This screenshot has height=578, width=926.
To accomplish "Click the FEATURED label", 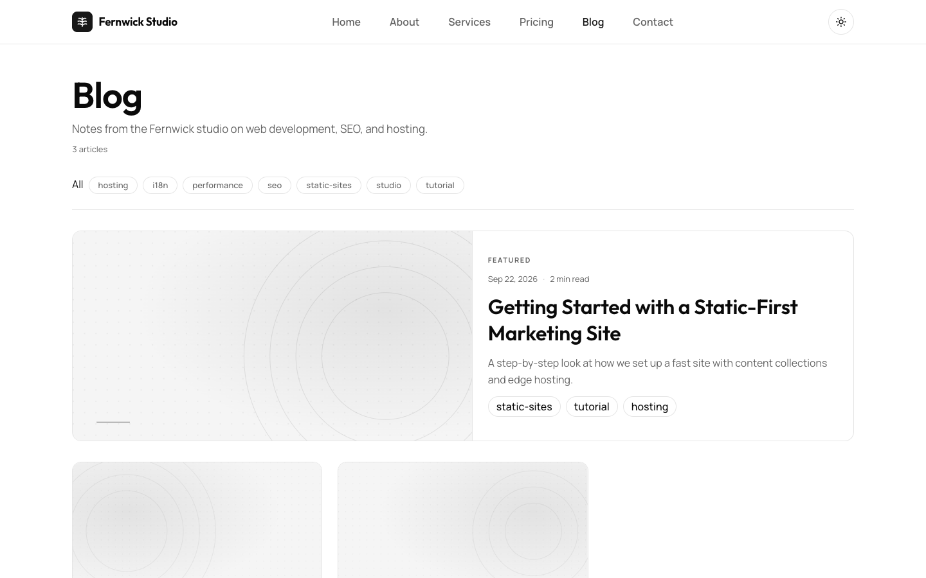I will (x=509, y=260).
